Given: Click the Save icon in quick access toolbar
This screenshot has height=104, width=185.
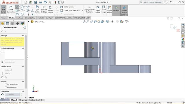Looking at the screenshot, I should click(35, 2).
